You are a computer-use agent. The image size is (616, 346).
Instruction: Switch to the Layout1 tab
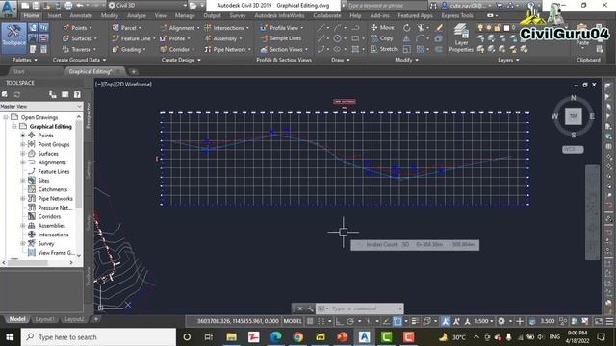tap(44, 319)
